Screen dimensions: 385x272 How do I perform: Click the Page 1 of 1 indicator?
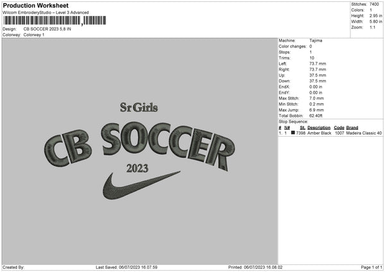pos(372,267)
